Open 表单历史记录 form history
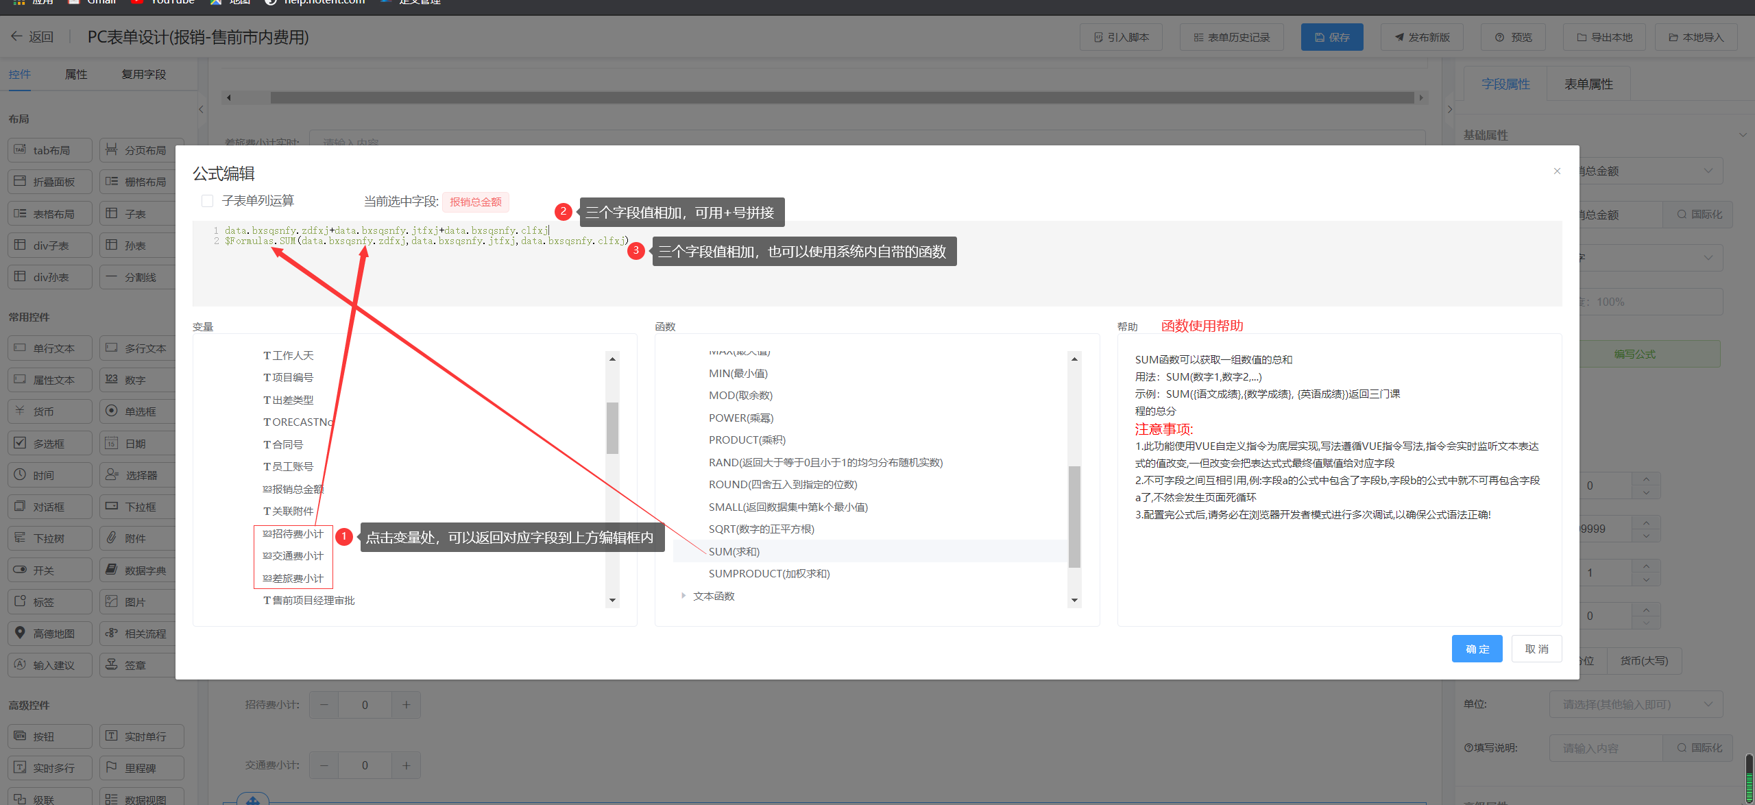Image resolution: width=1755 pixels, height=805 pixels. pos(1231,37)
